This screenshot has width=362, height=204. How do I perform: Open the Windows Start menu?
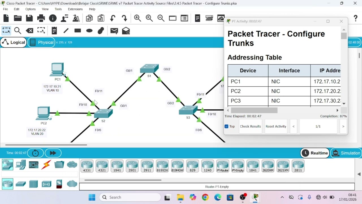tap(92, 197)
